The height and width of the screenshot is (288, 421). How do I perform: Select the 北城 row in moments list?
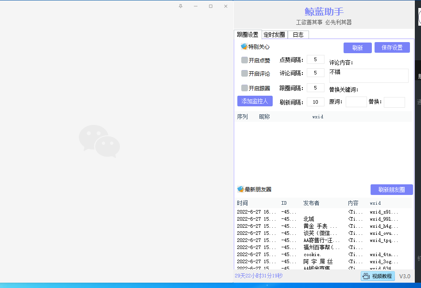(309, 219)
